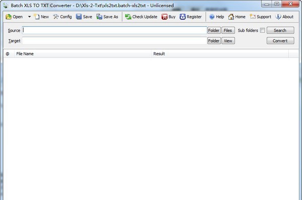Go to Home page icon
This screenshot has width=302, height=200.
[231, 17]
